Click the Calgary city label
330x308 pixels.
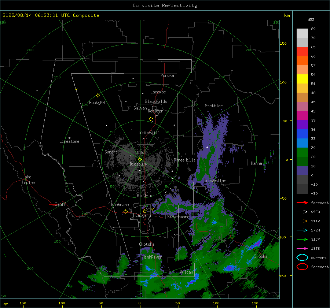click(143, 215)
